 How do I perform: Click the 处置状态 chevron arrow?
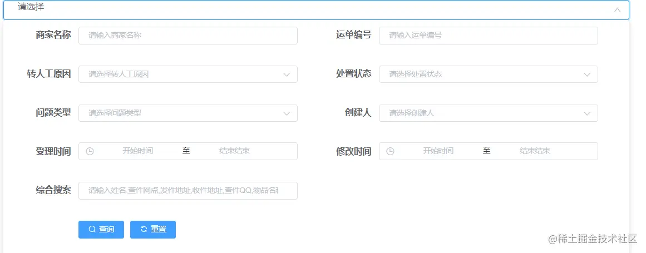pos(587,75)
